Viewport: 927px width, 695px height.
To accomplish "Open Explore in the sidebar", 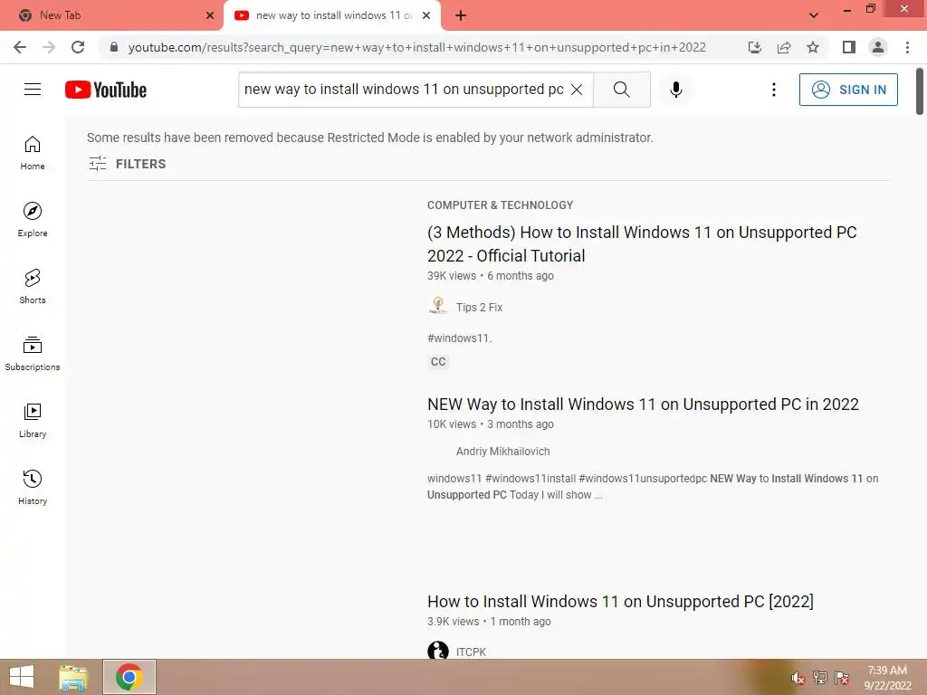I will pyautogui.click(x=33, y=220).
